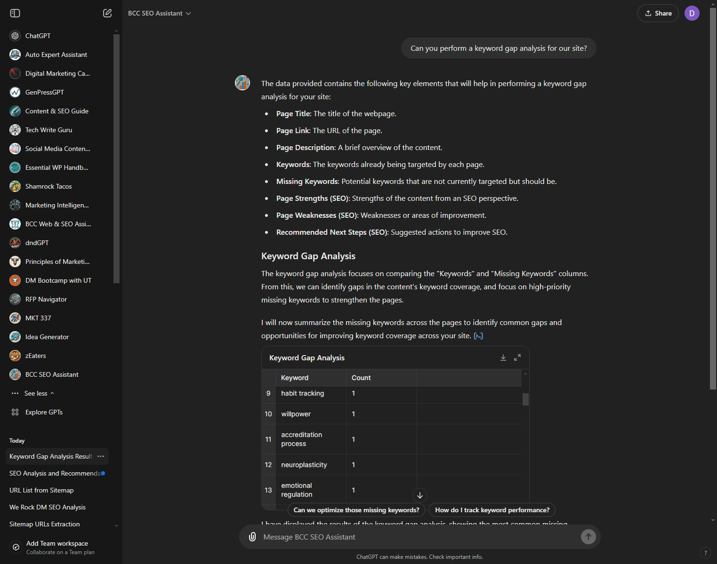Click the send message arrow button
717x564 pixels.
(x=588, y=537)
